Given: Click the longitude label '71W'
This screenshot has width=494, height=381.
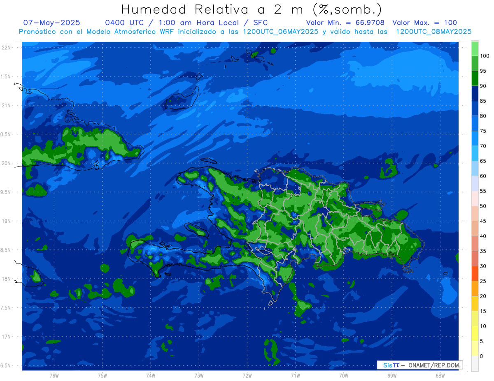Looking at the screenshot, I should (295, 376).
